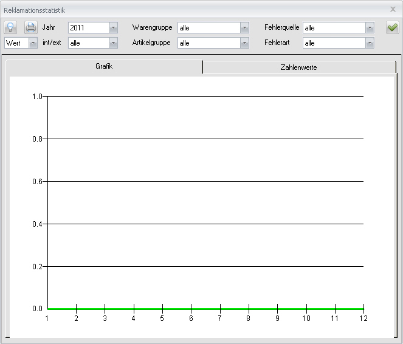
Task: Click the int/ext label
Action: click(x=52, y=43)
